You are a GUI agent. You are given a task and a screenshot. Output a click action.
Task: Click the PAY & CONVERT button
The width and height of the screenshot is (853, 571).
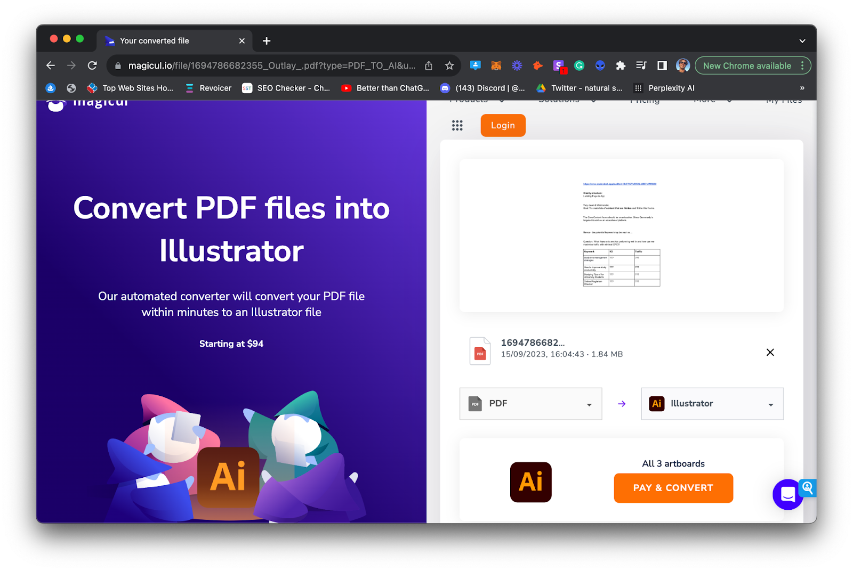[673, 488]
